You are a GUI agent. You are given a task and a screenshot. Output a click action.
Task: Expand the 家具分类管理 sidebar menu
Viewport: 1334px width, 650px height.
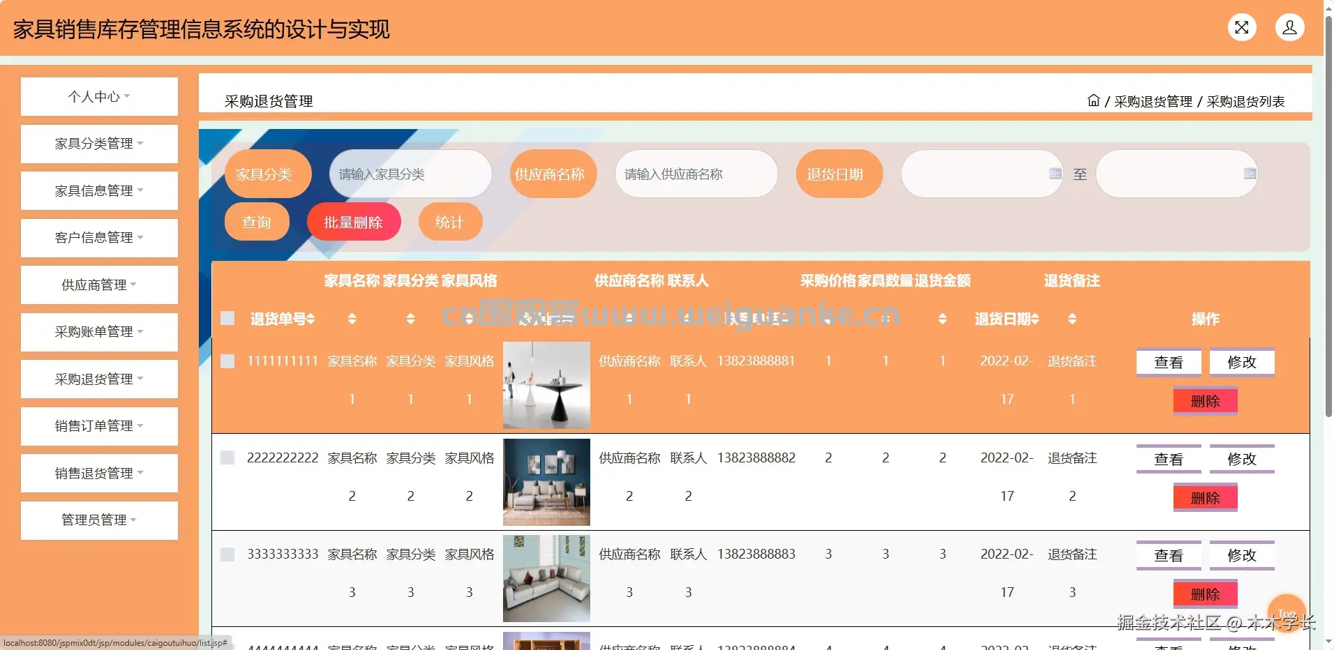[99, 144]
